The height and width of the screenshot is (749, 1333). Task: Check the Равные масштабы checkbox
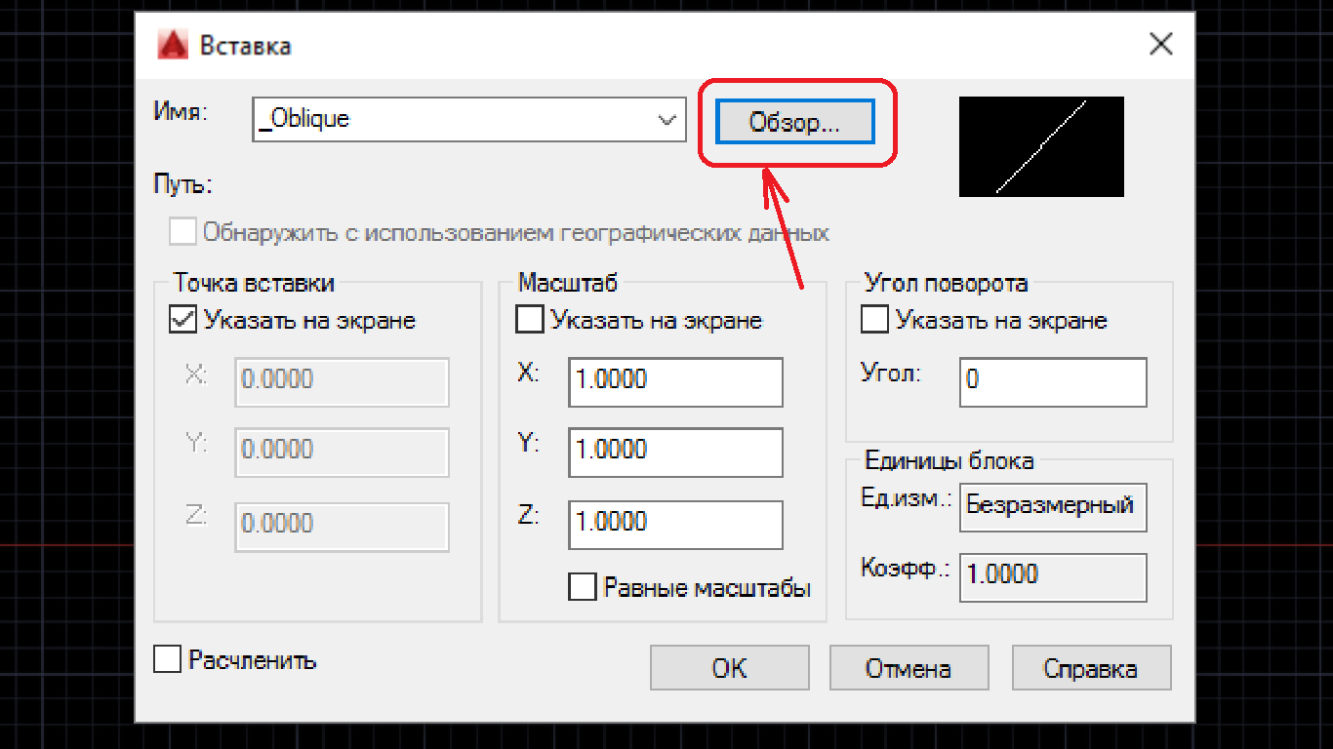(x=583, y=587)
